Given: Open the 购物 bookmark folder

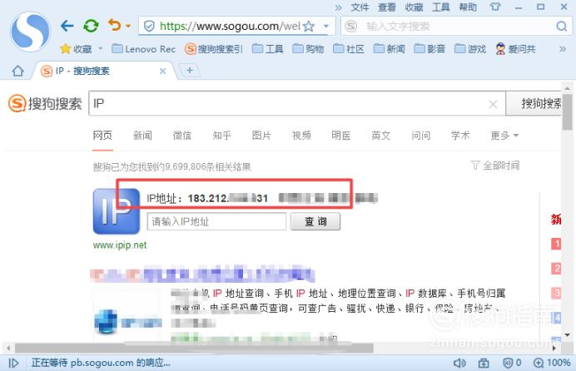Looking at the screenshot, I should pyautogui.click(x=308, y=49).
